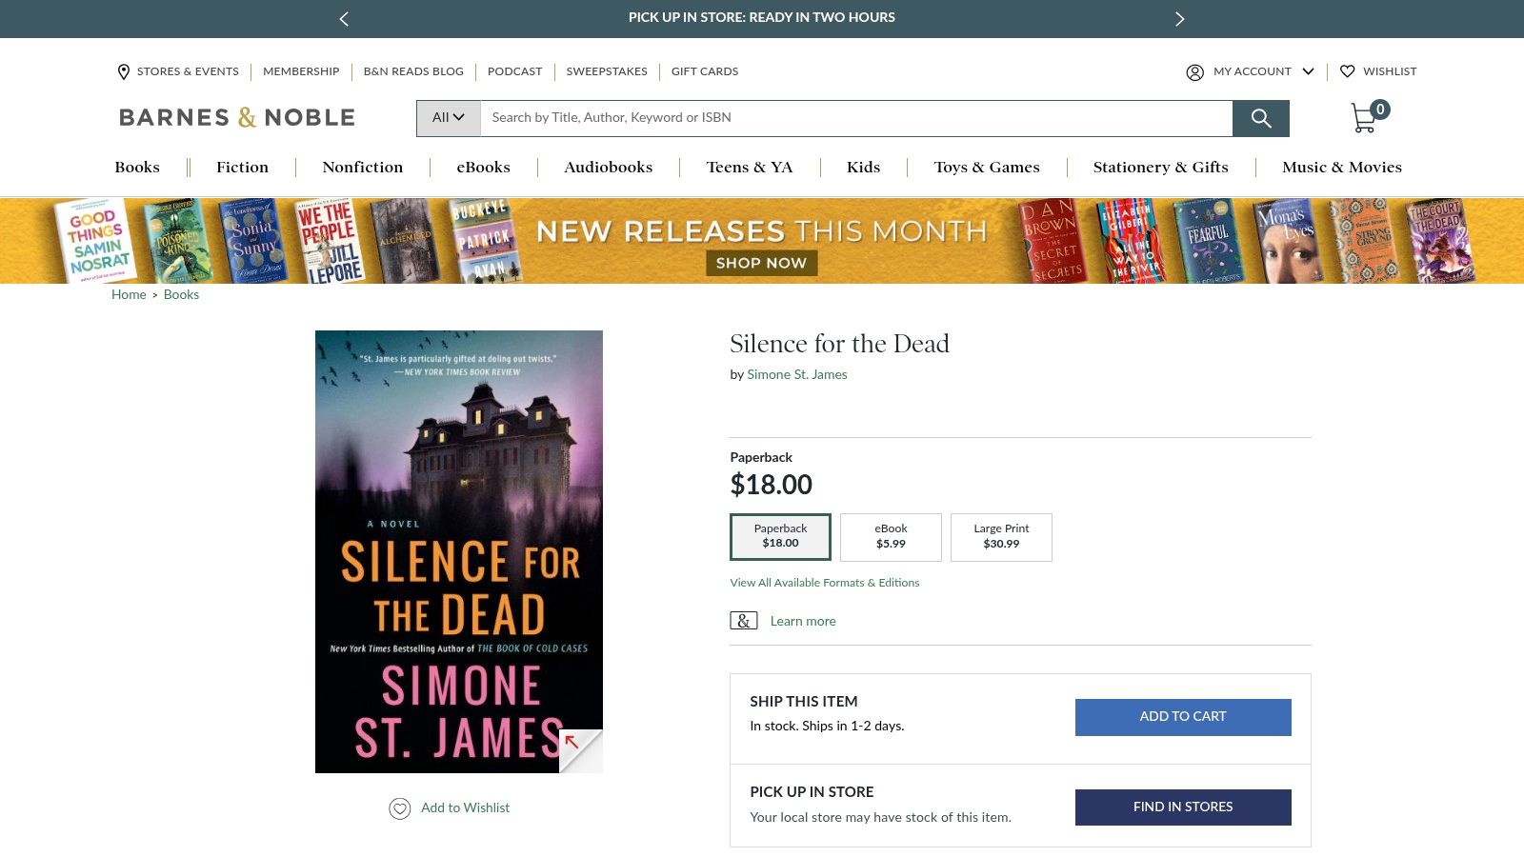Open the All search category dropdown
The height and width of the screenshot is (857, 1524).
point(449,118)
